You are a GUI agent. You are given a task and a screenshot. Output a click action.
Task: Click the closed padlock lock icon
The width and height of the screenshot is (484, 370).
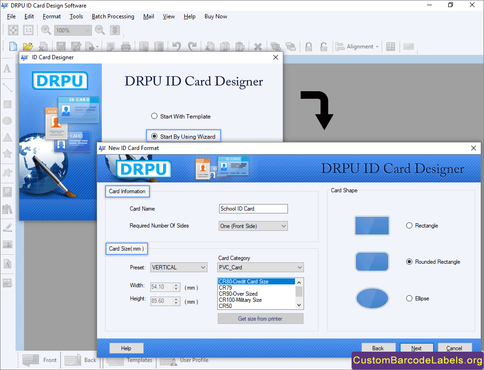coord(308,47)
